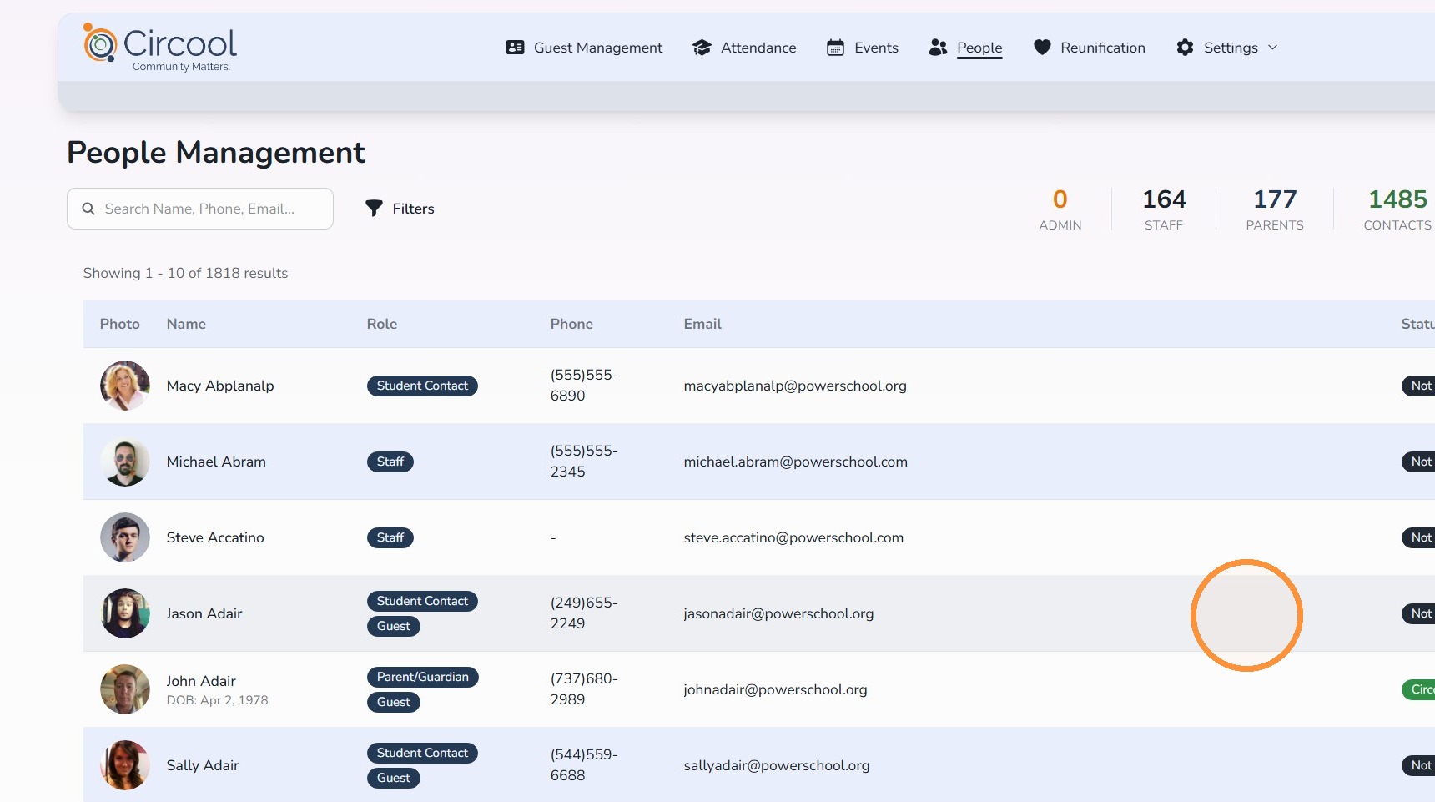
Task: Click the Events calendar icon
Action: 835,48
